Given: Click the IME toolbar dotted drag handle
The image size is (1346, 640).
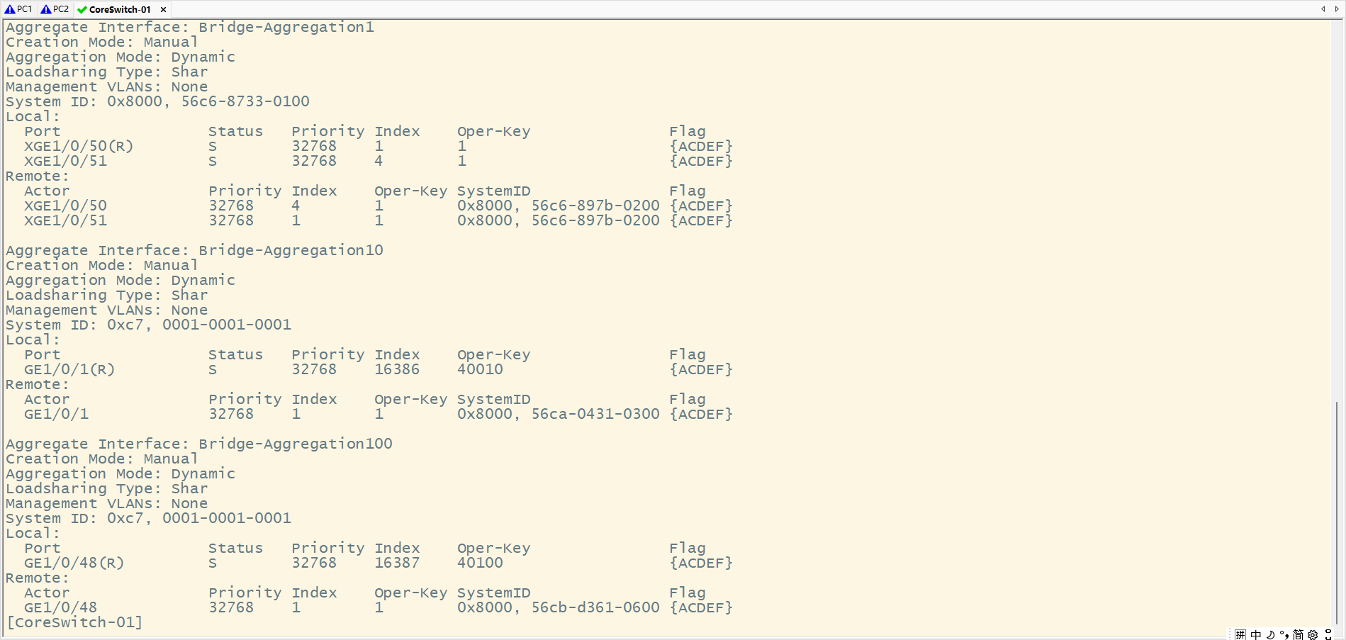Looking at the screenshot, I should pos(1231,634).
